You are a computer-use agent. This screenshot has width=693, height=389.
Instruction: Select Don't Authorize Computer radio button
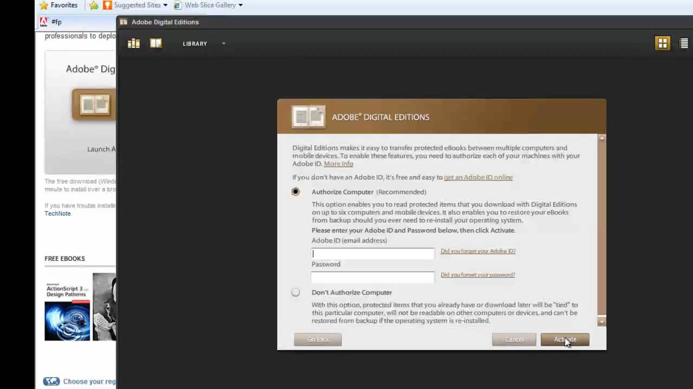[295, 292]
